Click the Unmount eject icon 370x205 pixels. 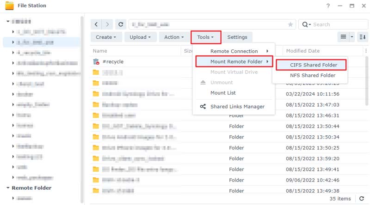click(x=203, y=82)
